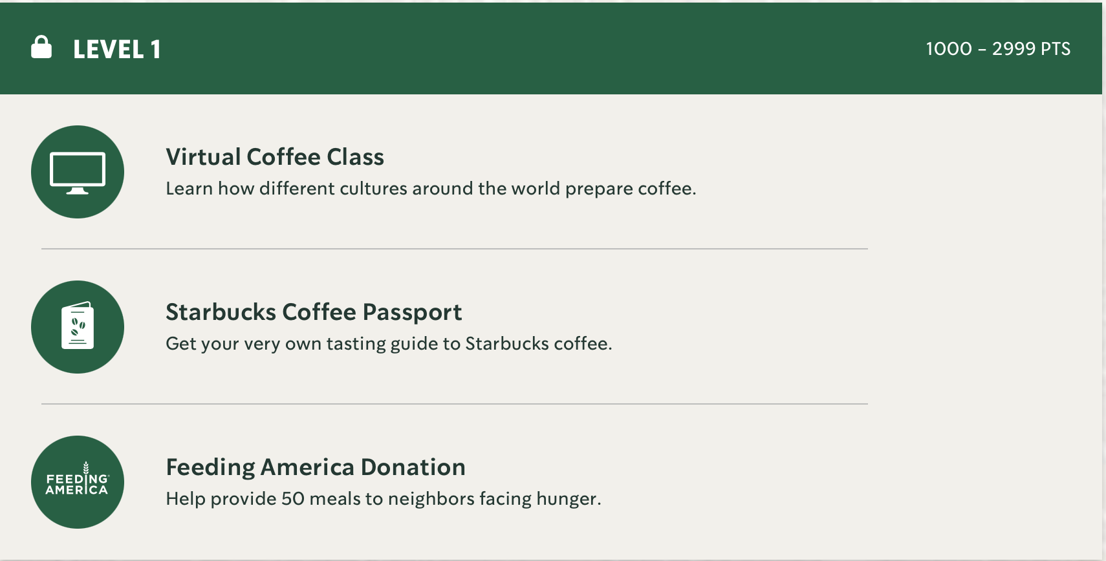Click the 'Get your very own tasting guide' text
The width and height of the screenshot is (1106, 561).
[x=389, y=344]
